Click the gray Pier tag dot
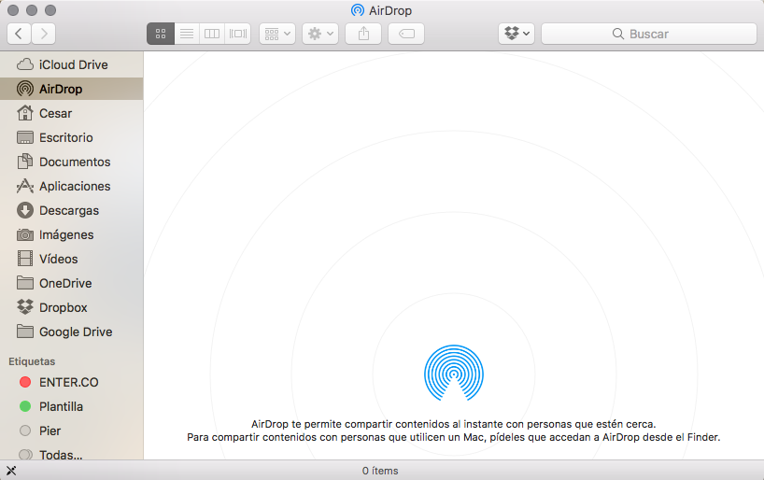This screenshot has width=764, height=480. click(25, 431)
